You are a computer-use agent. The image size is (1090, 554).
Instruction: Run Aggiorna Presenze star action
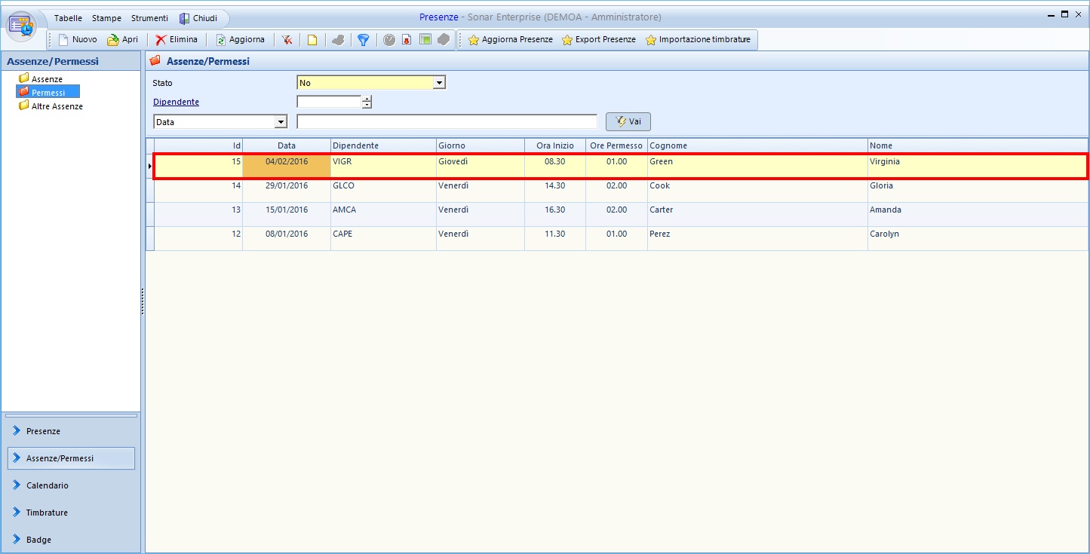(x=510, y=40)
